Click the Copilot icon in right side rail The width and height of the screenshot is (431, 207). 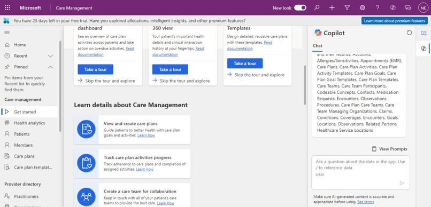(x=424, y=49)
